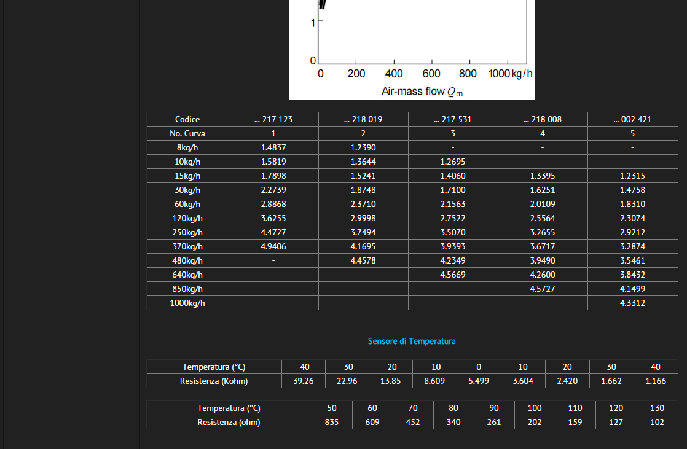
Task: Click resistance value 452
Action: click(413, 422)
